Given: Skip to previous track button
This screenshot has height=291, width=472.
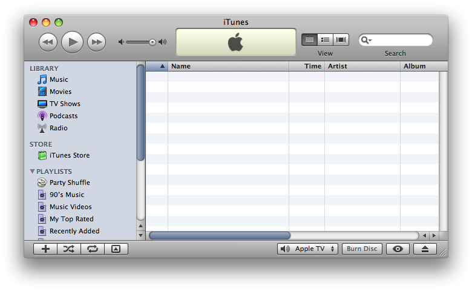Looking at the screenshot, I should (48, 42).
